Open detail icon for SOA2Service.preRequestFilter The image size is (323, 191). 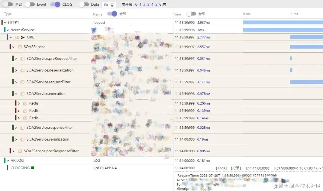click(x=22, y=59)
